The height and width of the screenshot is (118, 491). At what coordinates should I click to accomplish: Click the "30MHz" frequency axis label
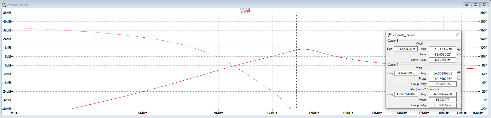point(443,113)
